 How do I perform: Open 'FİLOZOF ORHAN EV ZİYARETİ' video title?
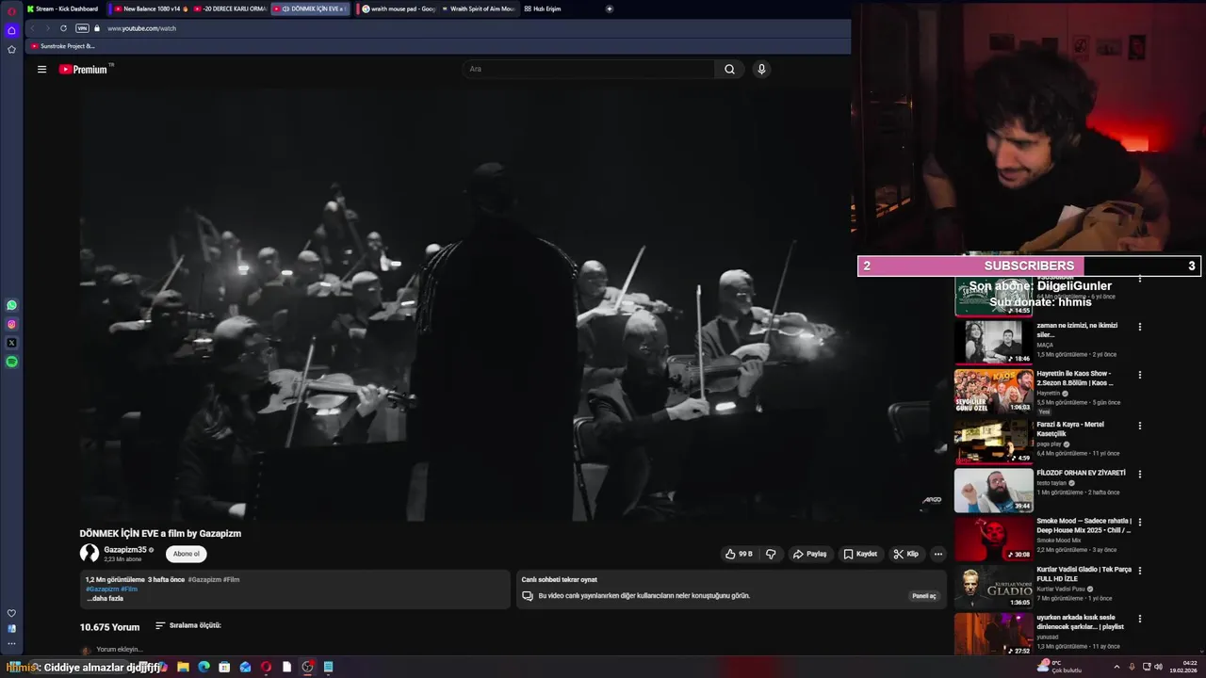(1081, 473)
